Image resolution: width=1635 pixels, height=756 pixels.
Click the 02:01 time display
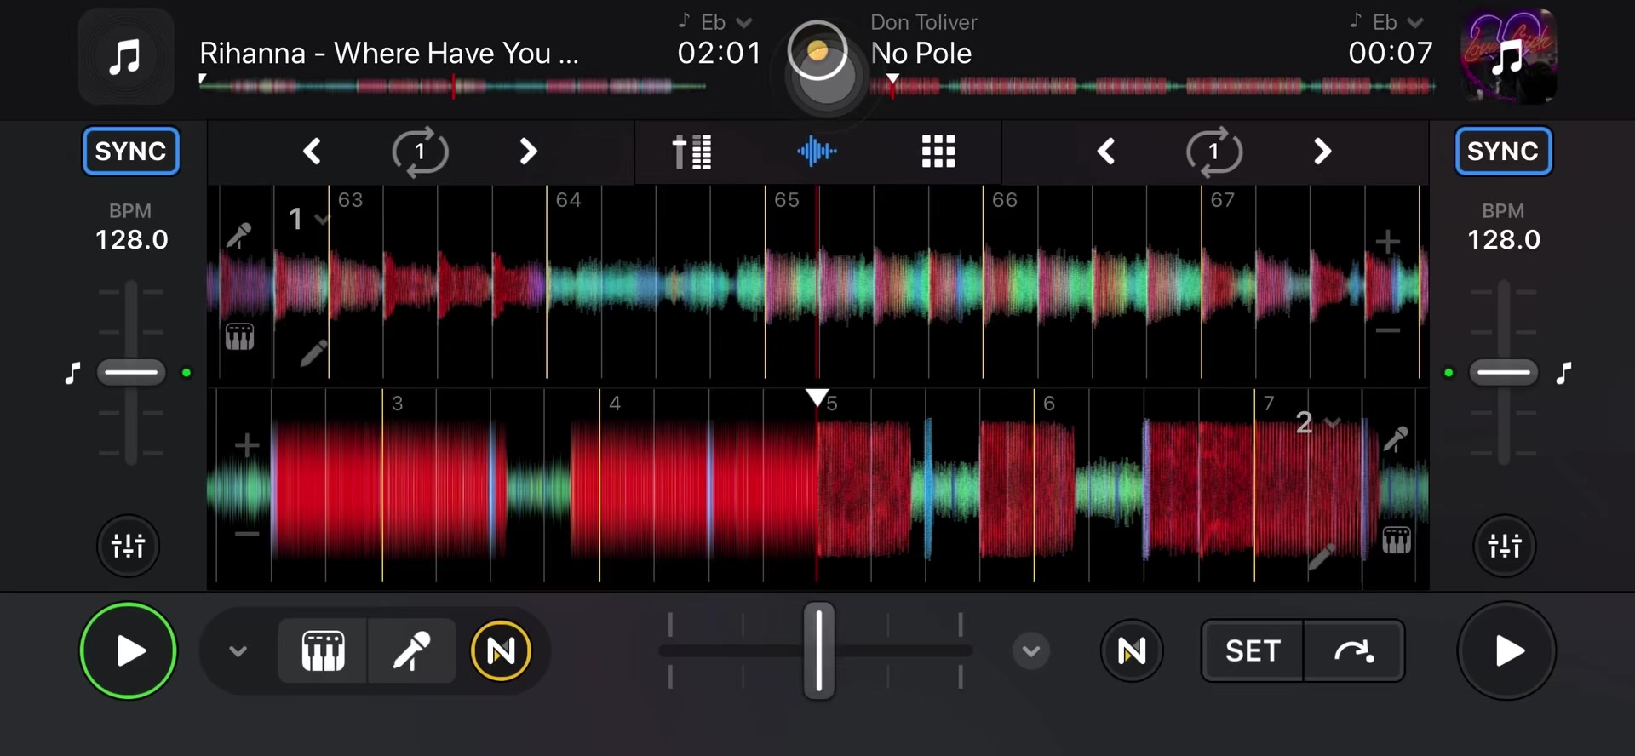point(720,53)
